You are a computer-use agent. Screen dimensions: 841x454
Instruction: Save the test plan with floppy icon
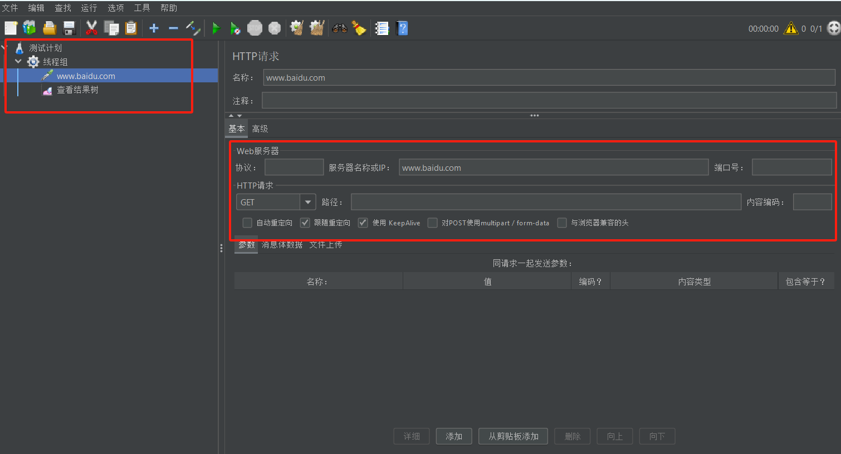pos(69,28)
